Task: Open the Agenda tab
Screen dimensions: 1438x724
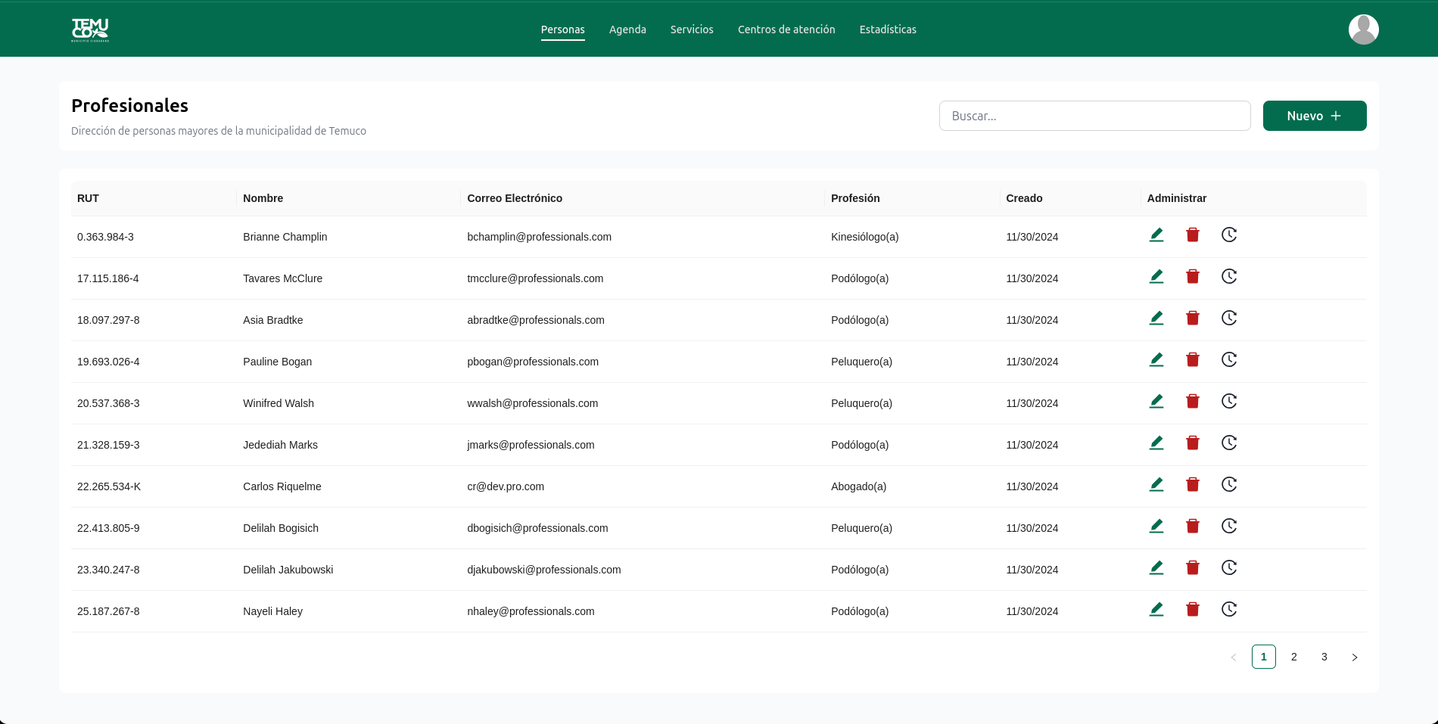Action: coord(627,30)
